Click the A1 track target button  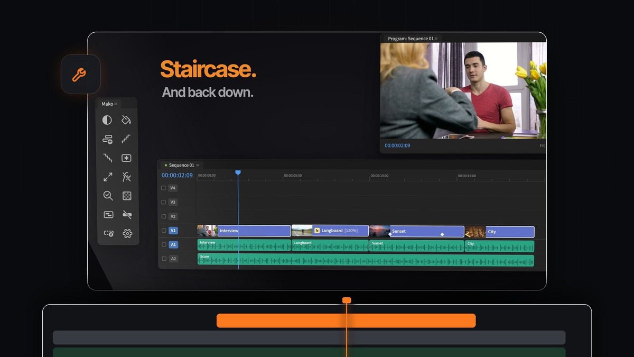click(x=173, y=245)
